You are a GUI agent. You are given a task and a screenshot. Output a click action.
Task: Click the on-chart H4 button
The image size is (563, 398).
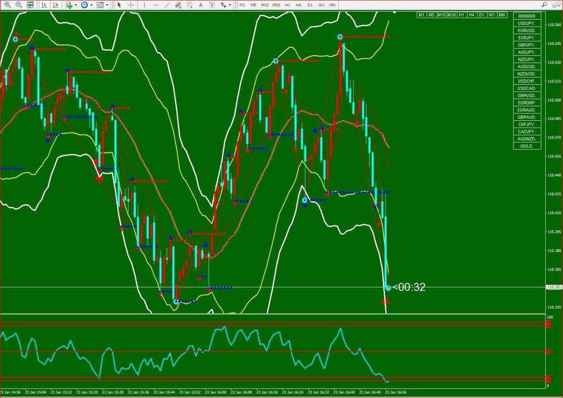pyautogui.click(x=472, y=15)
